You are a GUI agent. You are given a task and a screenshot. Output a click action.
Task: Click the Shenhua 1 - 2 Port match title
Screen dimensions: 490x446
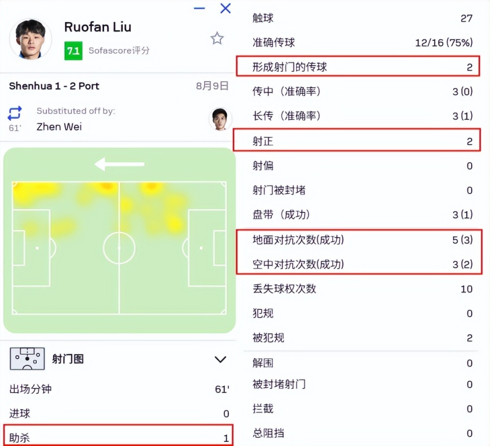coord(54,86)
